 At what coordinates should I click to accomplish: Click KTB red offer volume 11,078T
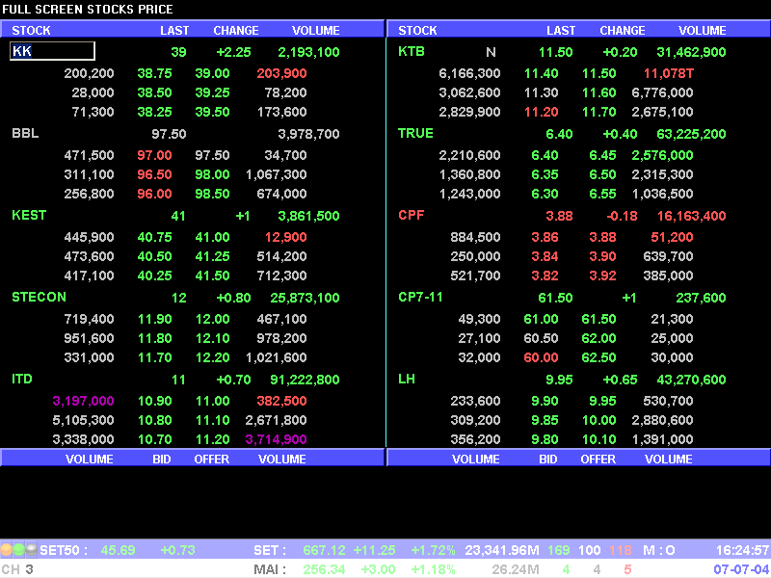[x=669, y=74]
